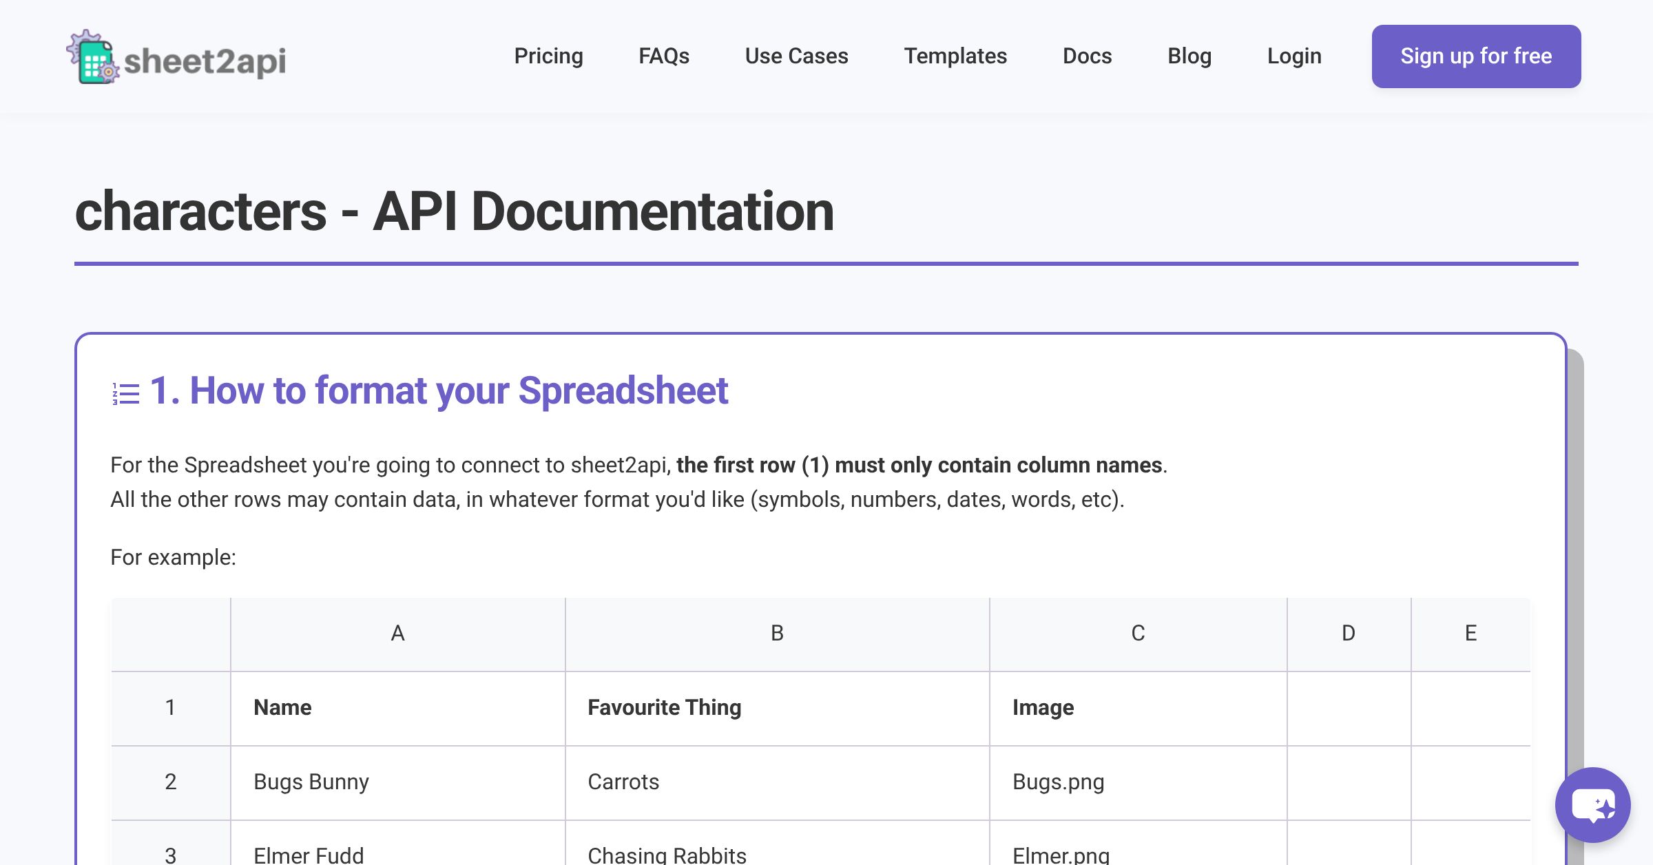
Task: Select the Favourite Thing header cell
Action: (x=664, y=707)
